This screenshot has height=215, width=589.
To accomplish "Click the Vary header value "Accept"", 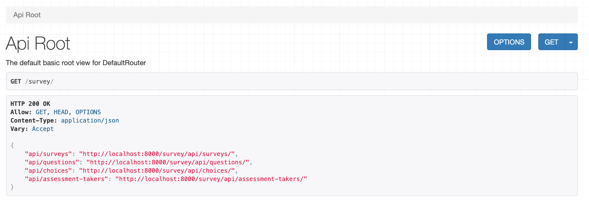I will coord(43,129).
